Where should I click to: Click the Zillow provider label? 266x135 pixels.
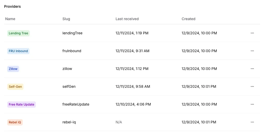[13, 69]
